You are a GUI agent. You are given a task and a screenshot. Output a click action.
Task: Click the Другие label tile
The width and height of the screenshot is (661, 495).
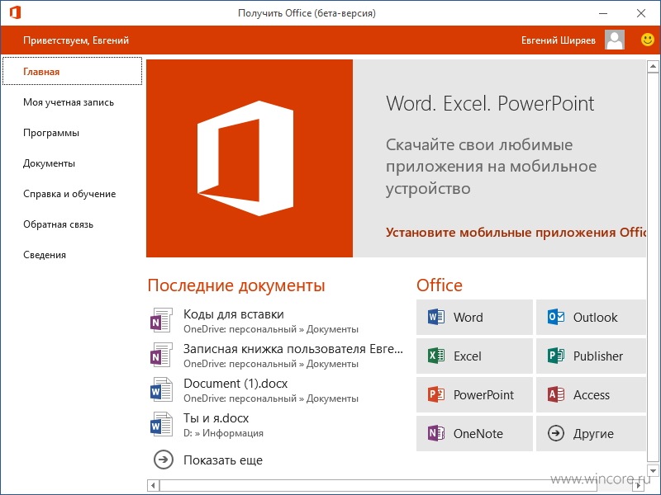coord(591,433)
